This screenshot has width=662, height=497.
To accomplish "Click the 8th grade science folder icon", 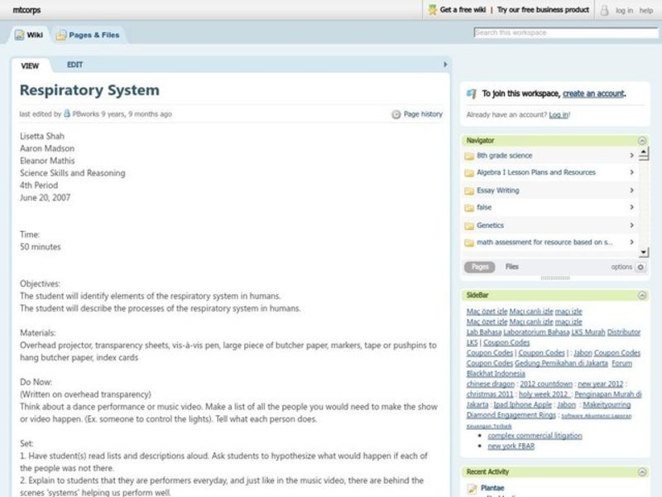I will (x=470, y=155).
